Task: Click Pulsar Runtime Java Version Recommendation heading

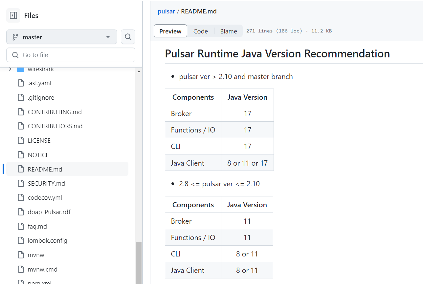Action: click(277, 53)
